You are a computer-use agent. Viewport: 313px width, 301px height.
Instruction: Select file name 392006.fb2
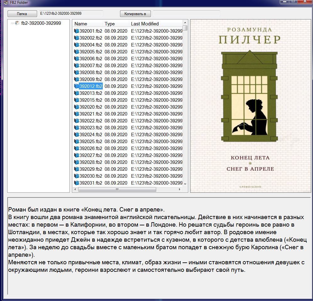point(91,59)
